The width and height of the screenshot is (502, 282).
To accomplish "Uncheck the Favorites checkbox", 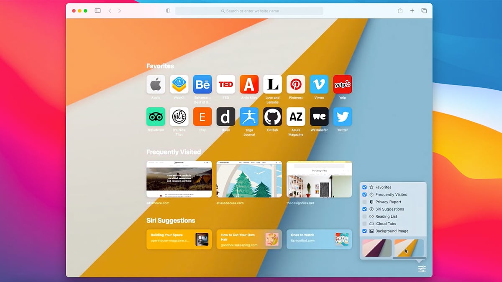I will click(x=364, y=187).
